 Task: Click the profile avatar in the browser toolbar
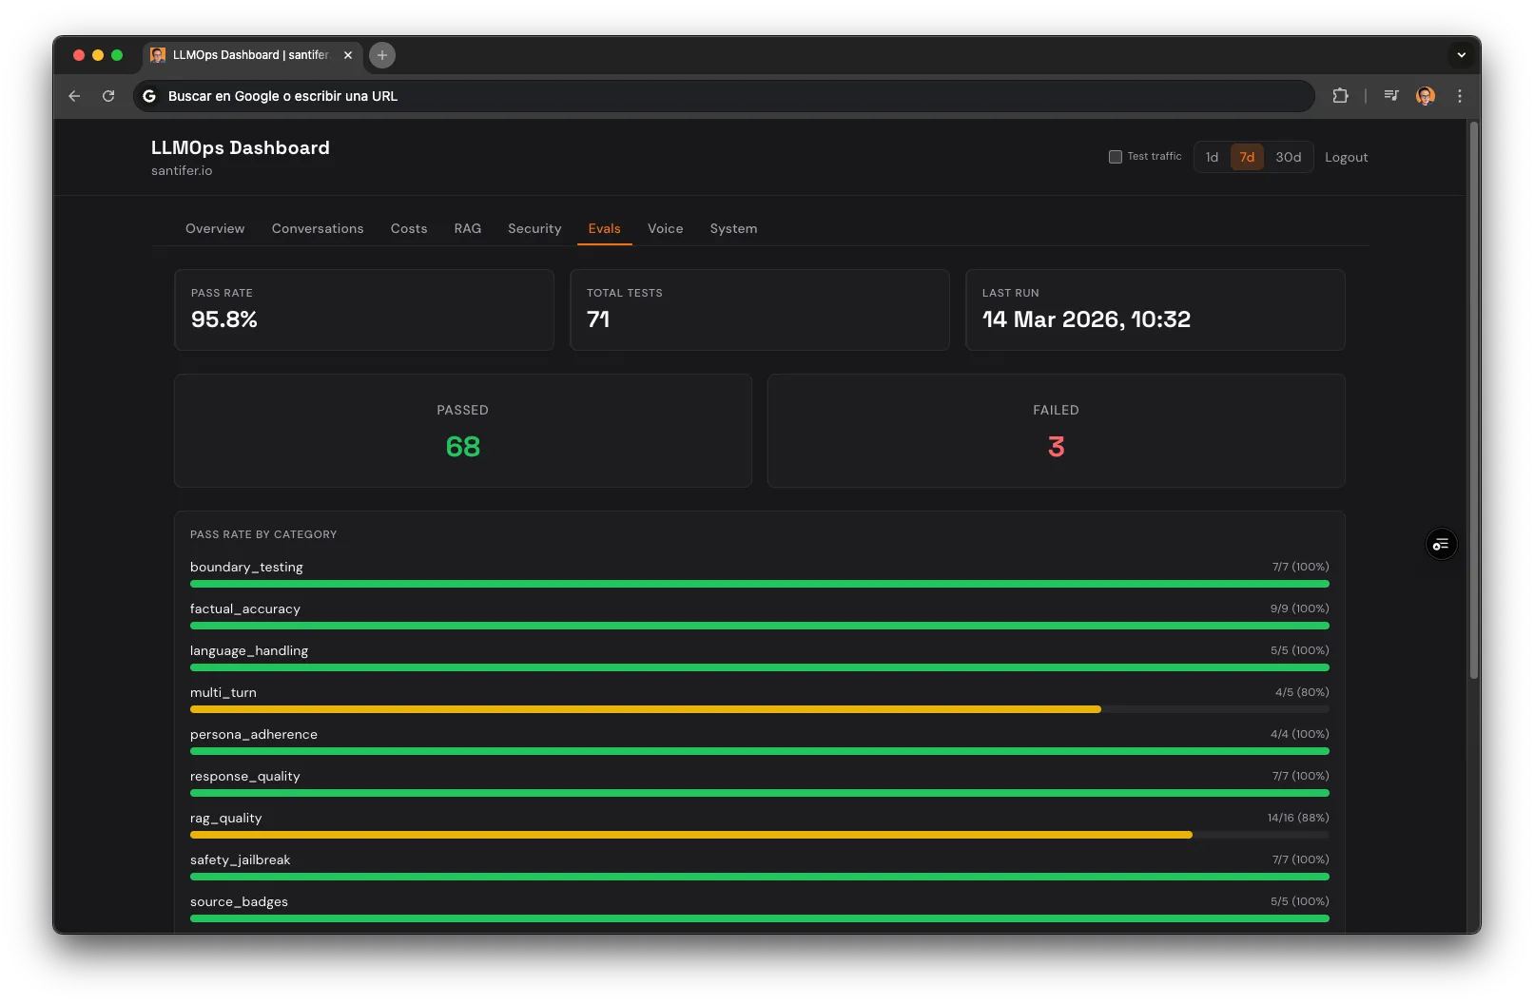tap(1425, 95)
